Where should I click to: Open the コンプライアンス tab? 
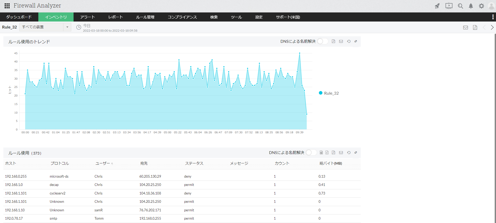click(182, 17)
